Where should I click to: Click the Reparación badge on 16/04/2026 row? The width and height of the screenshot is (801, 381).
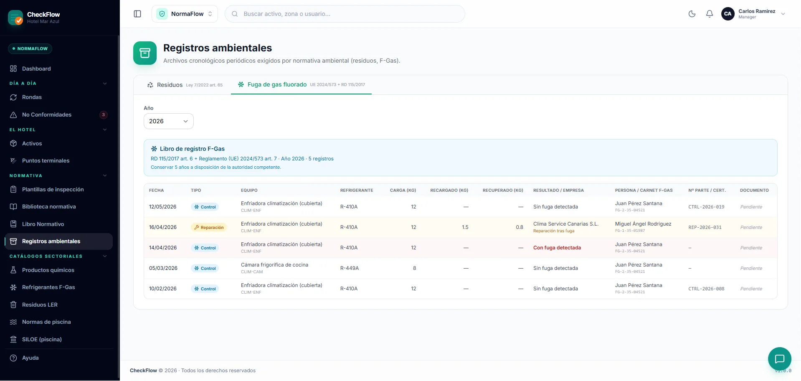(x=209, y=227)
